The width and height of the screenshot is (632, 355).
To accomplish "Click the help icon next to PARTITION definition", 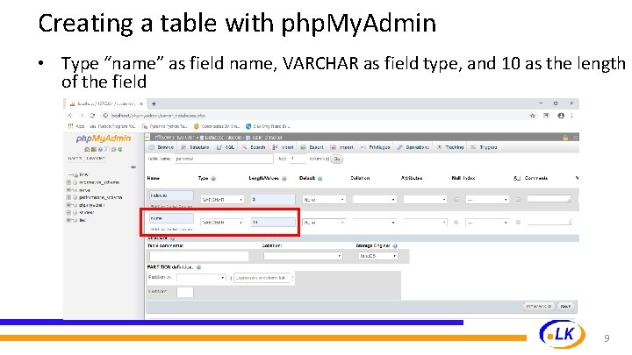I will tap(198, 267).
